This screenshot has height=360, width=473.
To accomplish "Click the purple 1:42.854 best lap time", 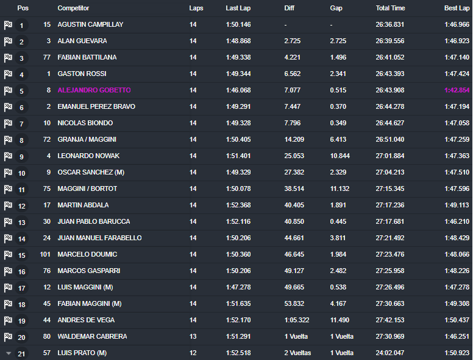I will coord(457,90).
